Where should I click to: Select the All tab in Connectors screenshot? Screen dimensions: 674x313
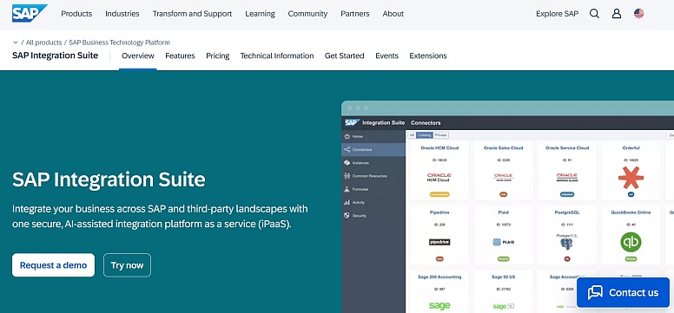pos(412,135)
